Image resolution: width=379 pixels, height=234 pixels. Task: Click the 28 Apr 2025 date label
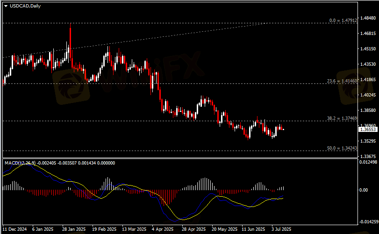tap(194, 229)
